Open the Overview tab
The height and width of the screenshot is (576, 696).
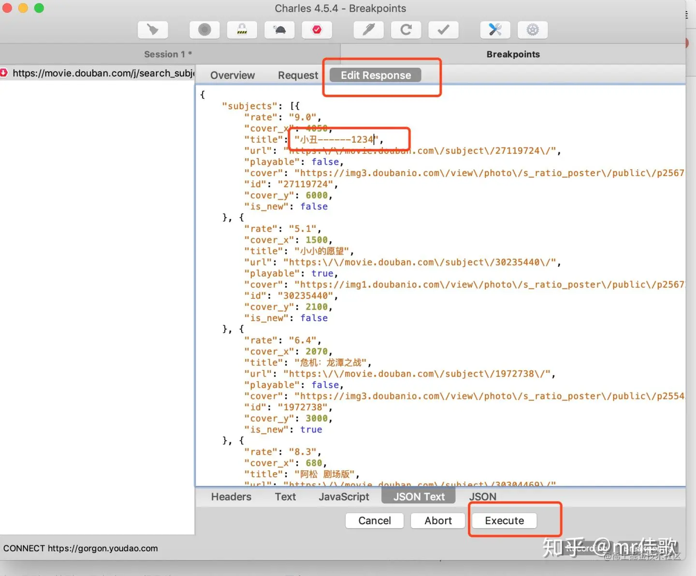tap(232, 75)
